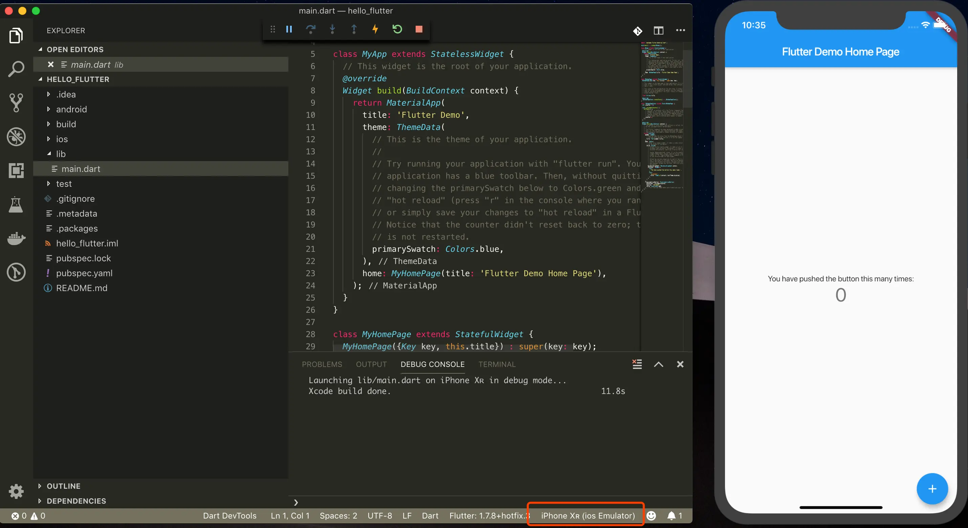968x528 pixels.
Task: Open the notifications bell in the status bar
Action: (672, 515)
